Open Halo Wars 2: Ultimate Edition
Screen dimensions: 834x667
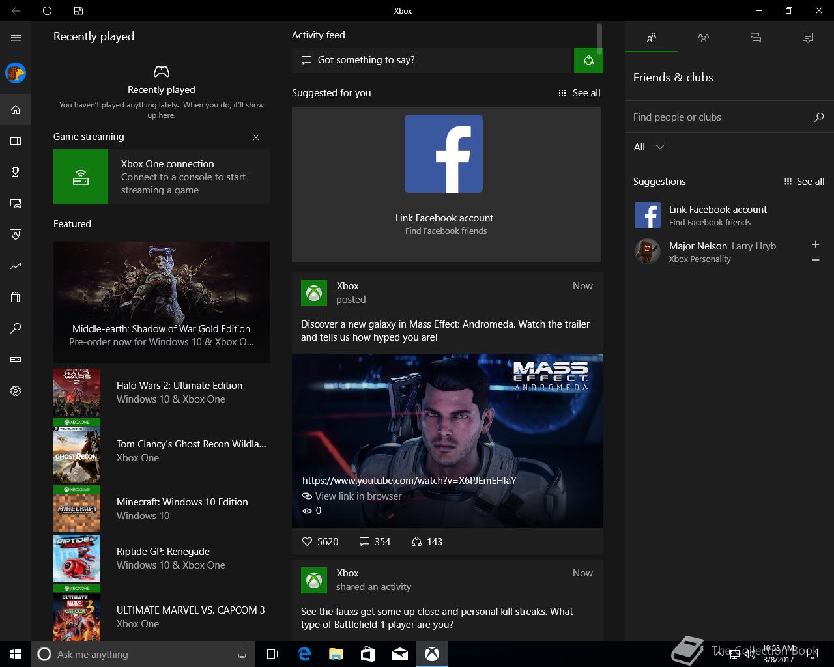pos(162,392)
